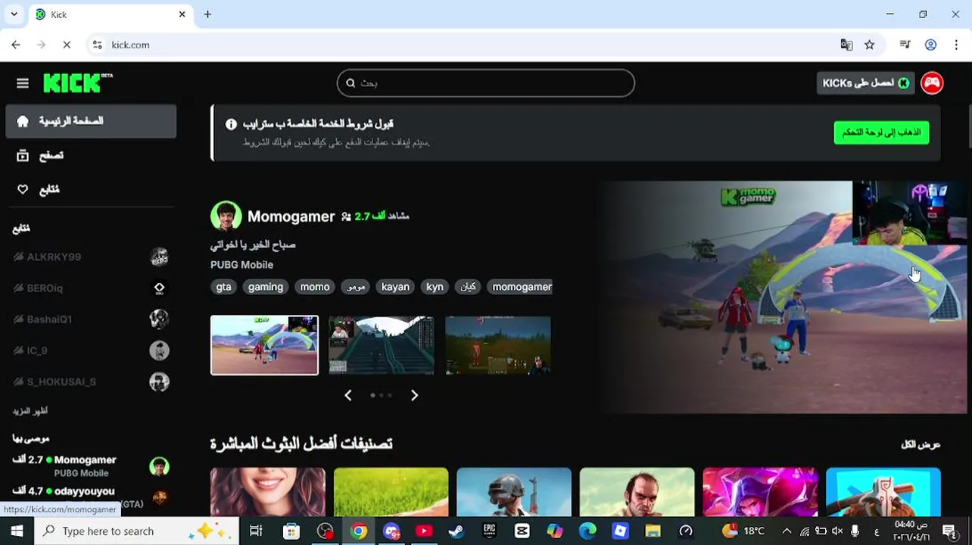The width and height of the screenshot is (972, 545).
Task: Show previous featured stream with left arrow
Action: coord(348,395)
